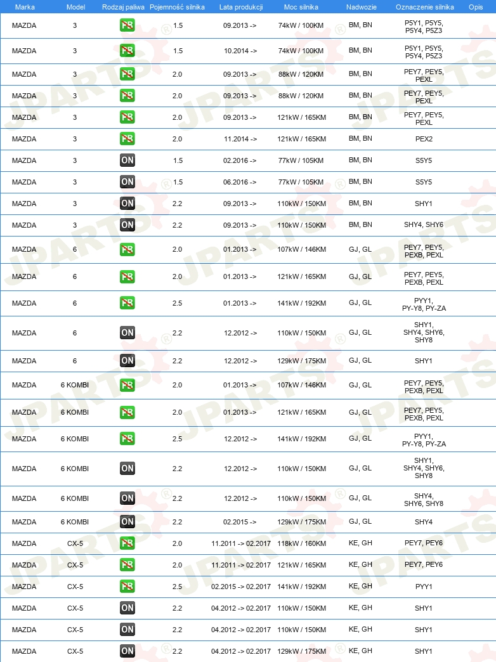The width and height of the screenshot is (496, 662).
Task: Click diesel ON icon in Mazda 3 02.2016 row
Action: (127, 160)
